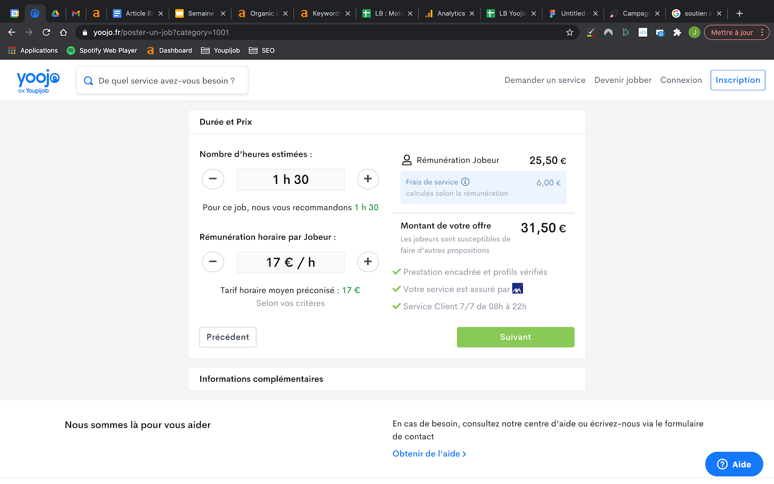Go to browser home page
Screen dimensions: 774x484
63,32
